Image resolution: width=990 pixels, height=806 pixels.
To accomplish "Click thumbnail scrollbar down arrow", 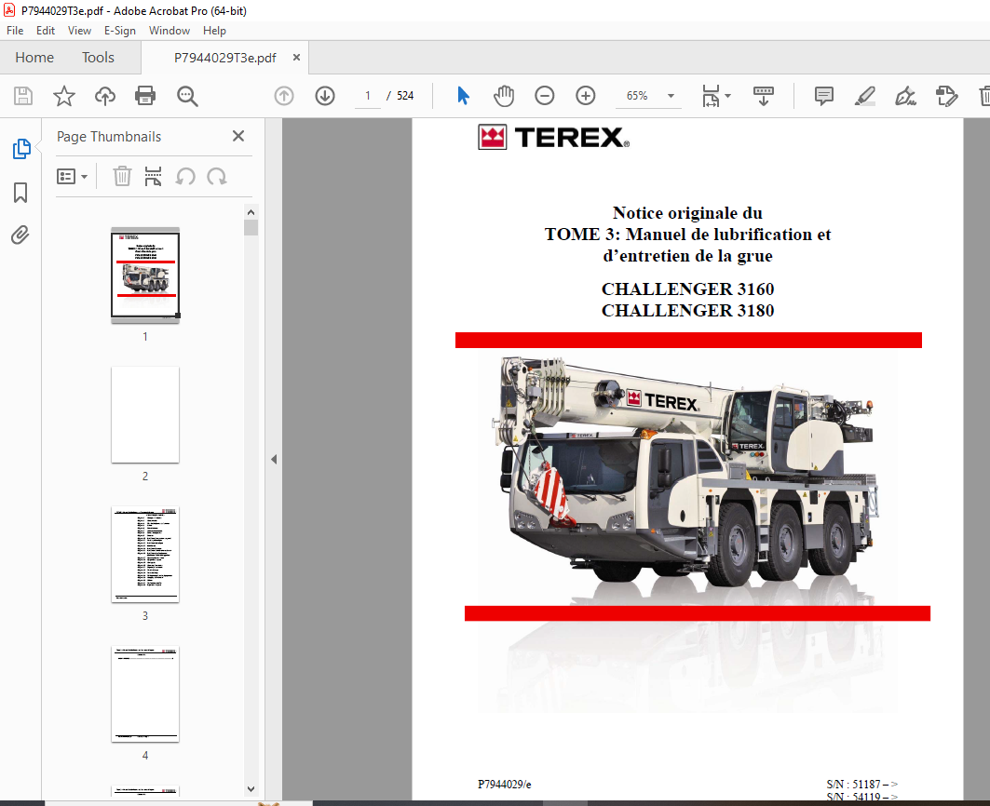I will pyautogui.click(x=251, y=789).
